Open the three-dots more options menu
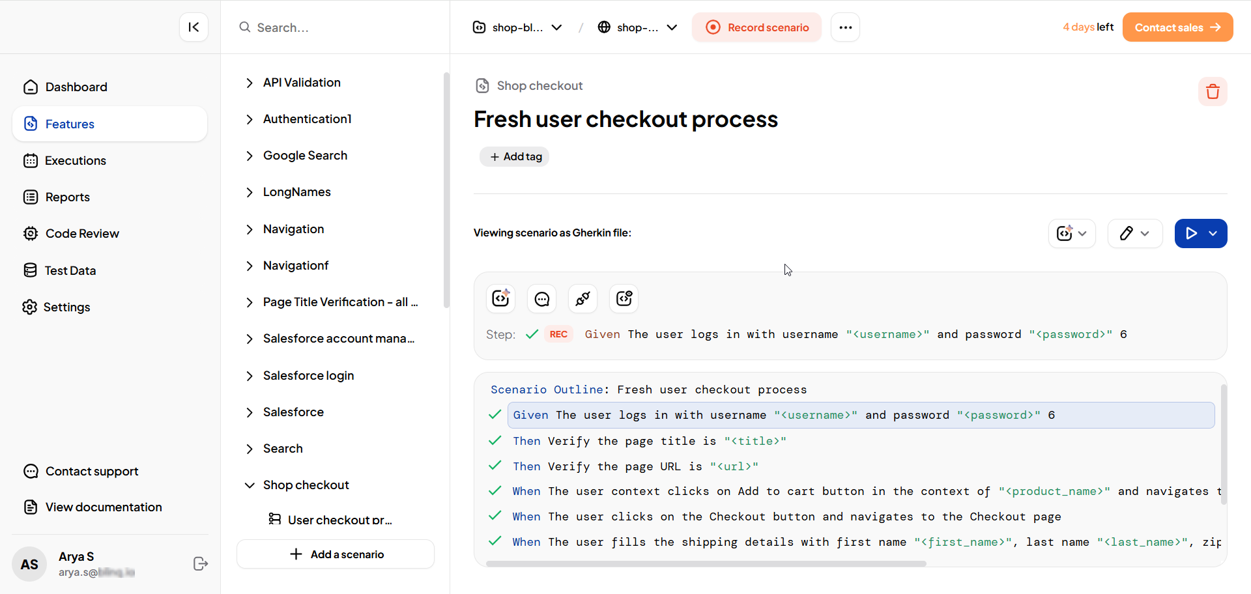1251x594 pixels. [845, 27]
